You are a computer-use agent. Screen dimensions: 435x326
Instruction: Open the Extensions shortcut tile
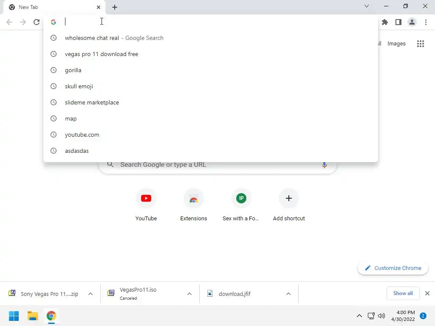pos(194,205)
